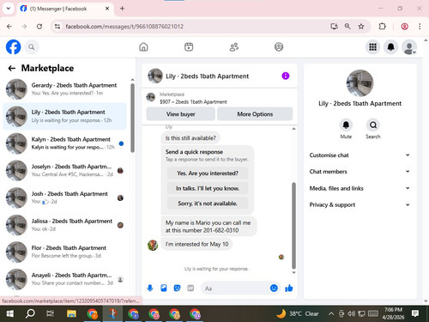Viewport: 429px width, 322px height.
Task: Select Lily conversation in list
Action: coord(64,116)
